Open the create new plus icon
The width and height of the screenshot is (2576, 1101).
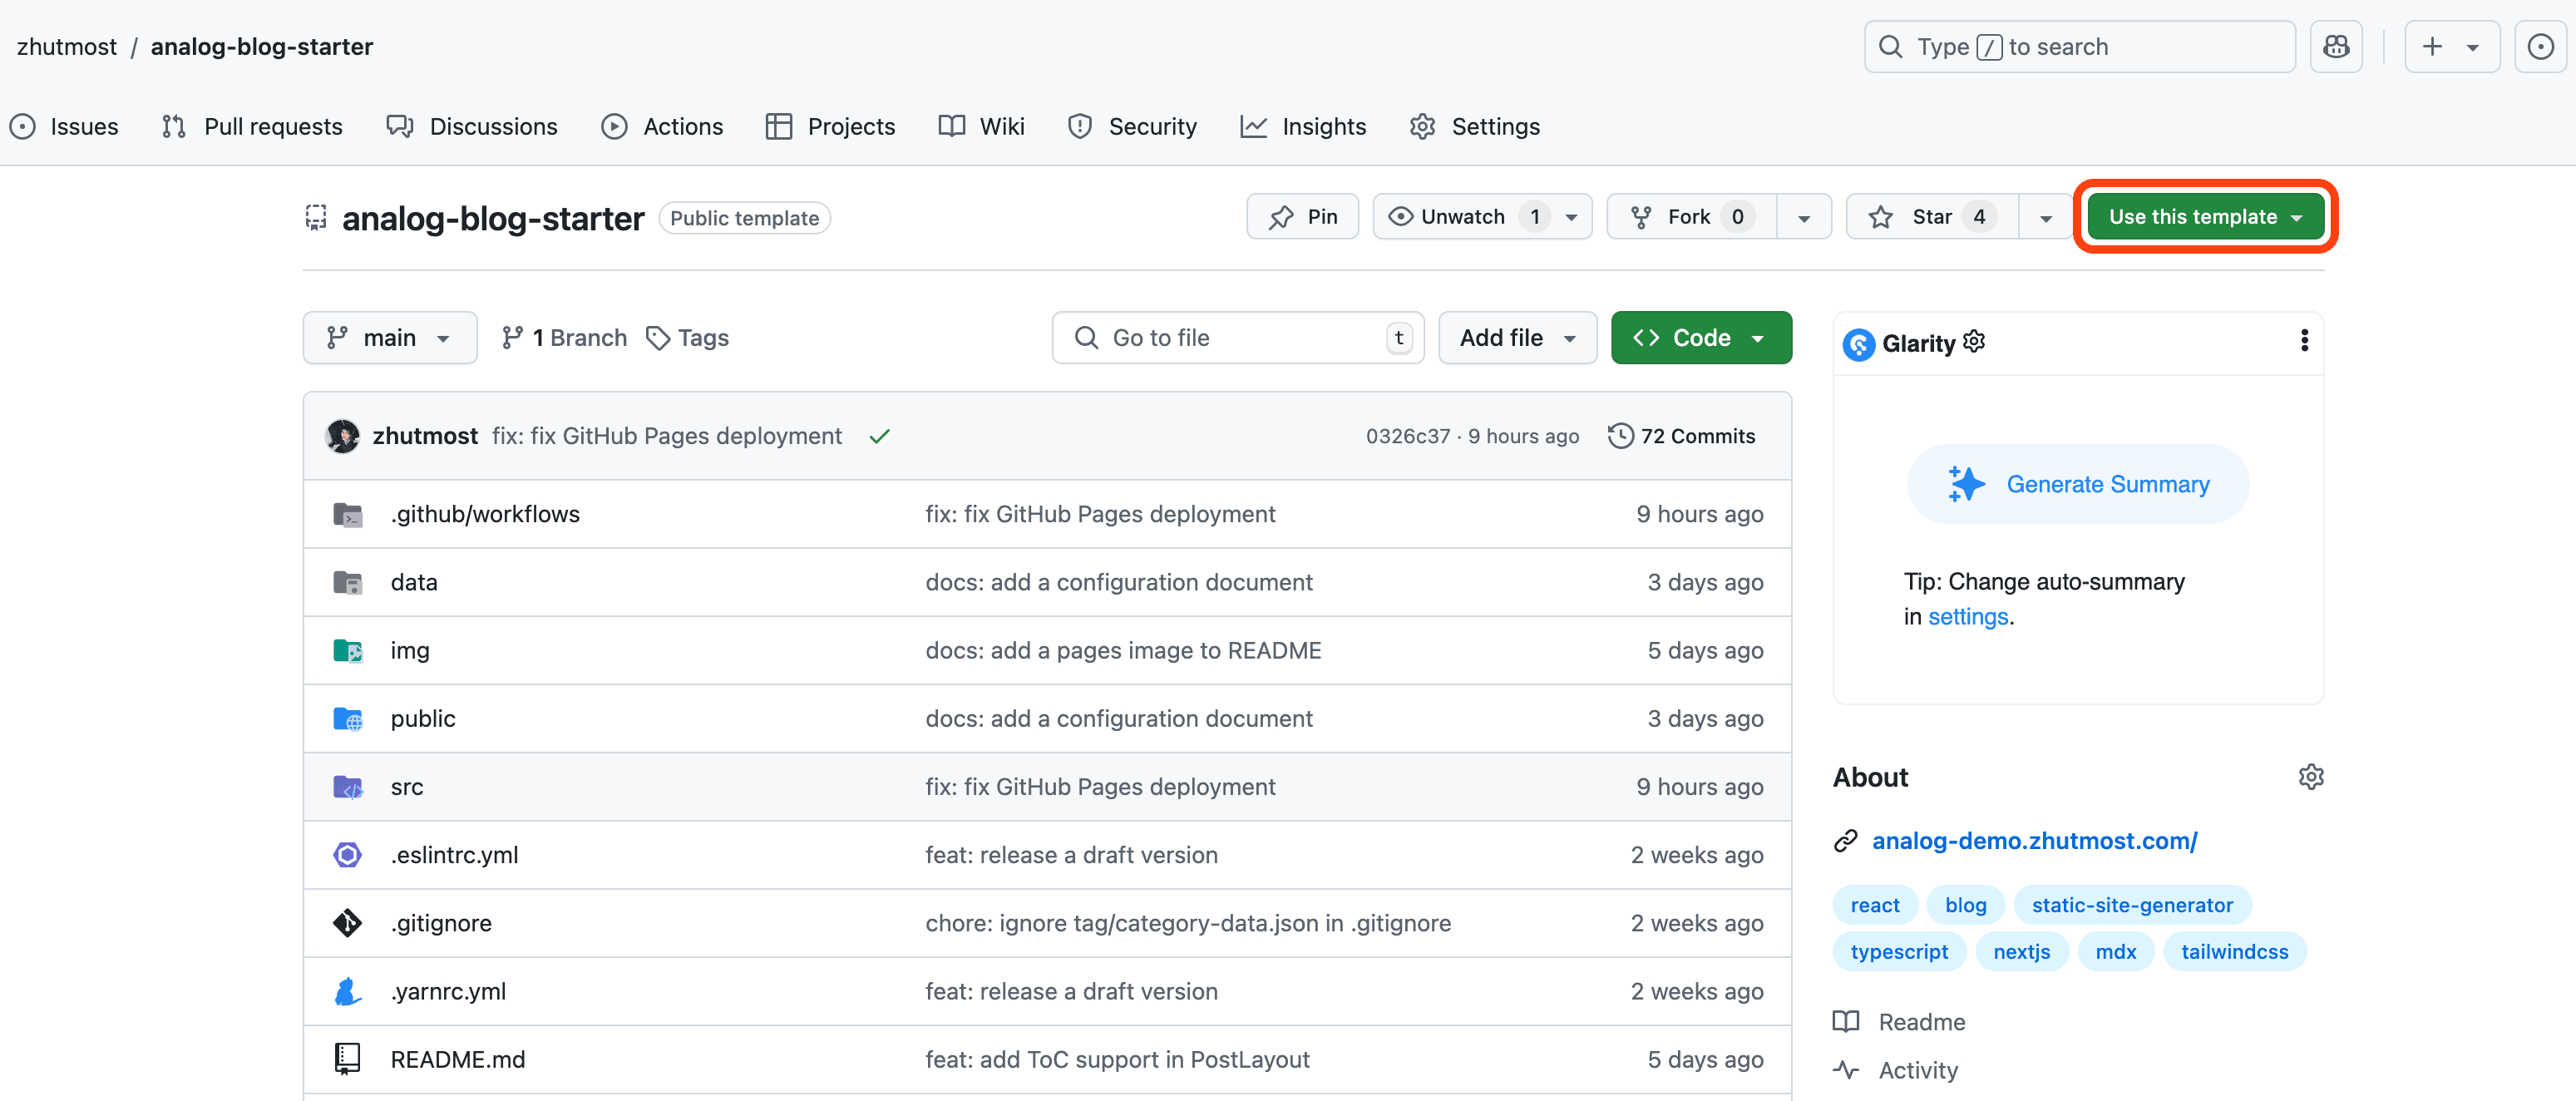2432,46
